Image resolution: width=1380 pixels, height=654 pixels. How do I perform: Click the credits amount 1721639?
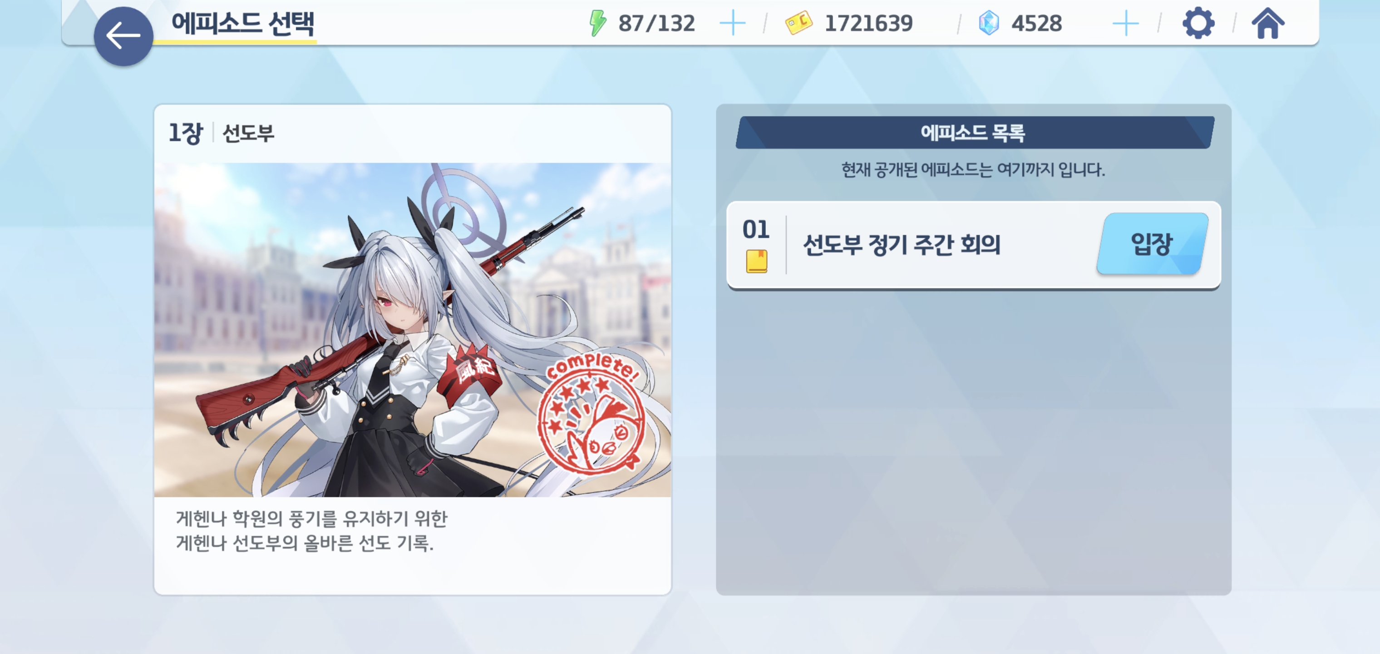coord(868,23)
